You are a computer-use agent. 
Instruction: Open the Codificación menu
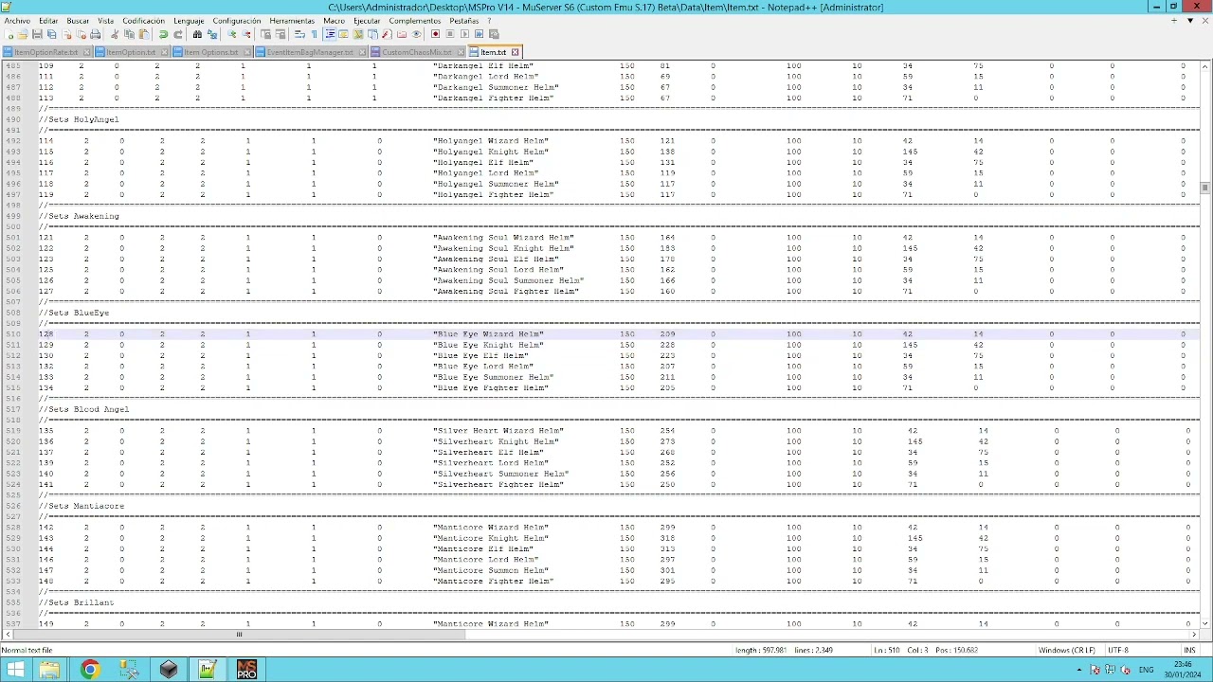(143, 20)
